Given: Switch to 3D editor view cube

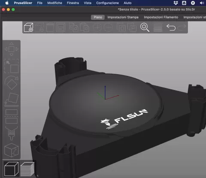Looking at the screenshot, I should [x=11, y=169].
